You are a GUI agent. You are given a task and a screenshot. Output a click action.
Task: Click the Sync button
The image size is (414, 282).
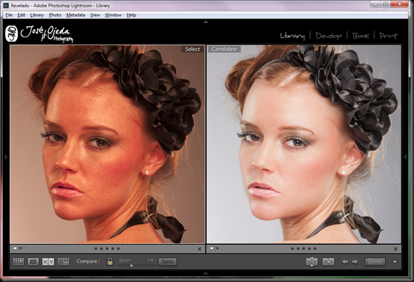[x=168, y=262]
